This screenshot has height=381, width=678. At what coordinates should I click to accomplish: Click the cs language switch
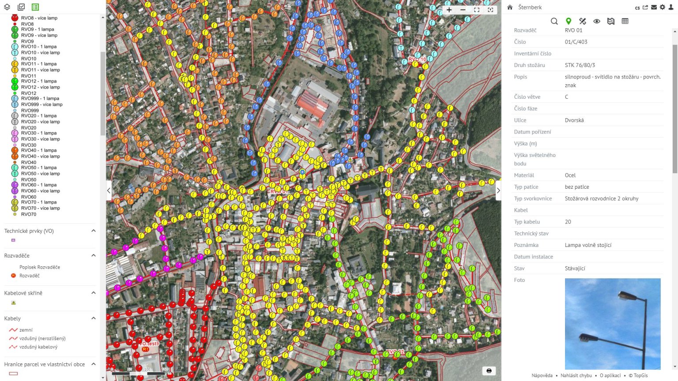(x=637, y=7)
